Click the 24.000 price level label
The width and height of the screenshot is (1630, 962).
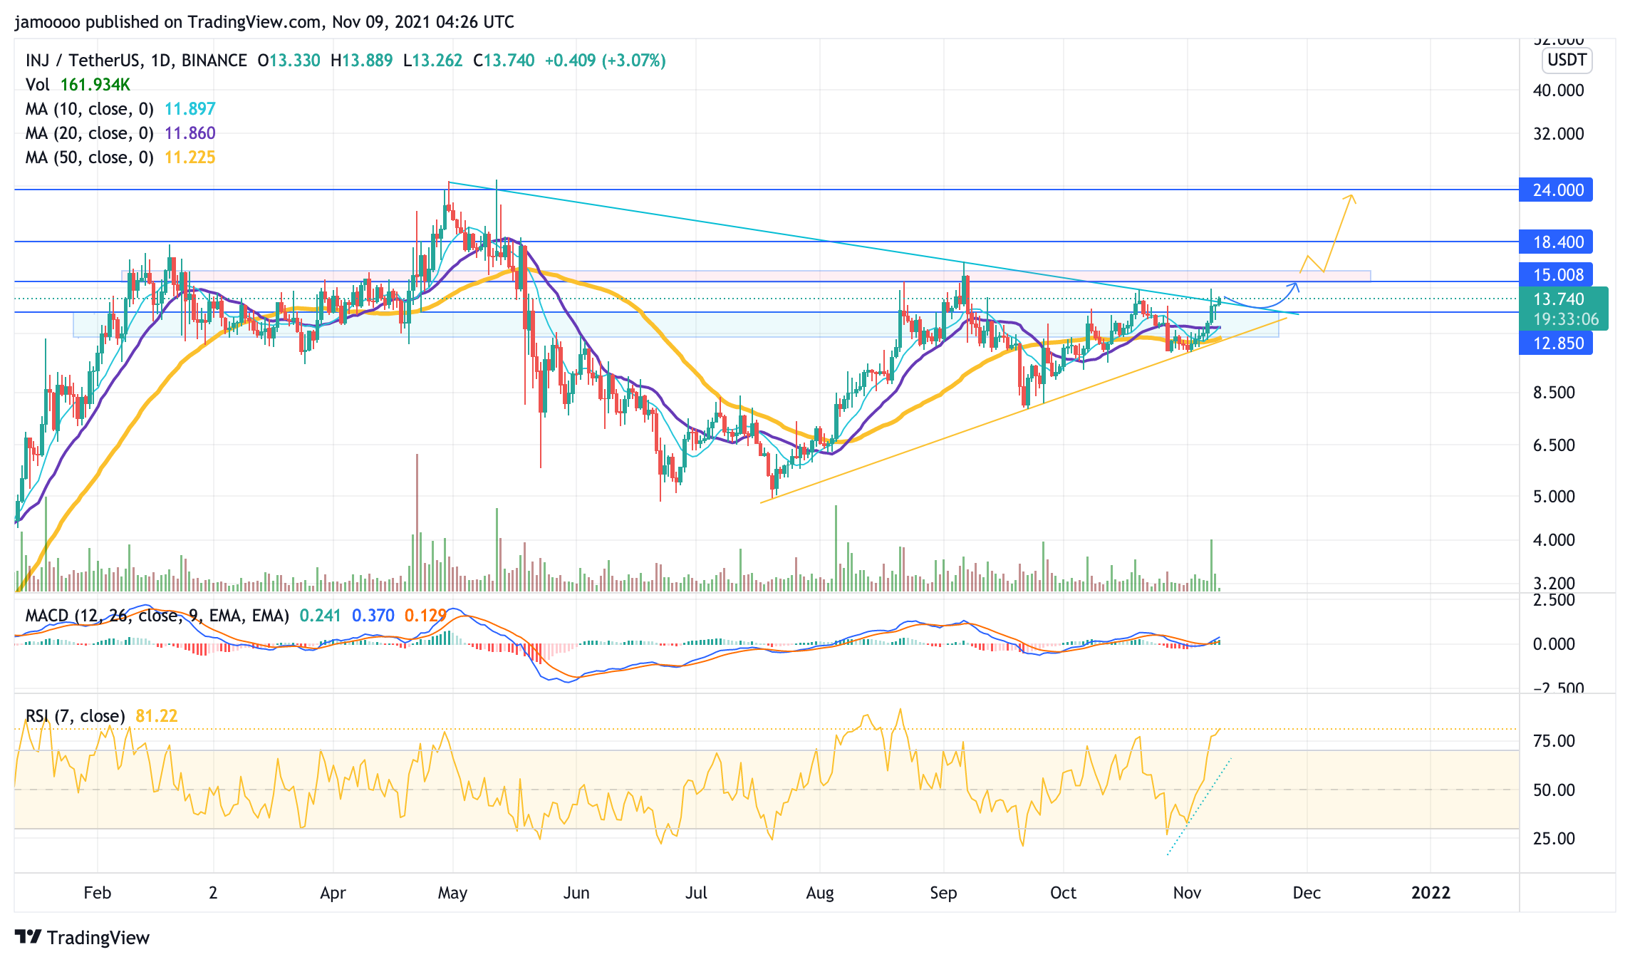1556,190
